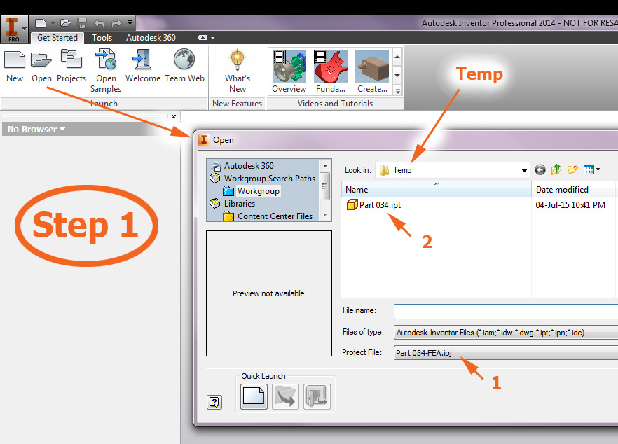Click New file icon in quick access toolbar
This screenshot has width=618, height=444.
pyautogui.click(x=41, y=23)
